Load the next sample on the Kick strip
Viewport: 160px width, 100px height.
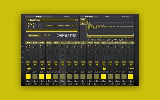click(x=30, y=81)
